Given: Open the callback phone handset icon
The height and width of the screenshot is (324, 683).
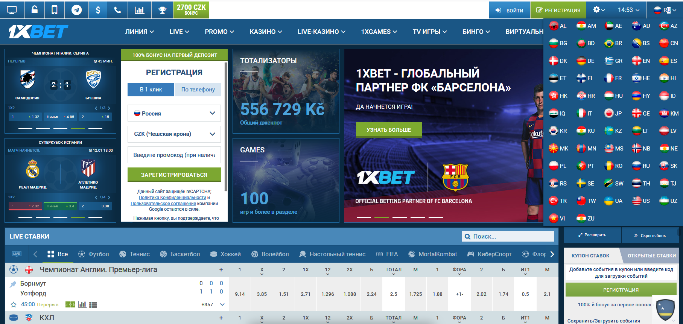Looking at the screenshot, I should (117, 10).
